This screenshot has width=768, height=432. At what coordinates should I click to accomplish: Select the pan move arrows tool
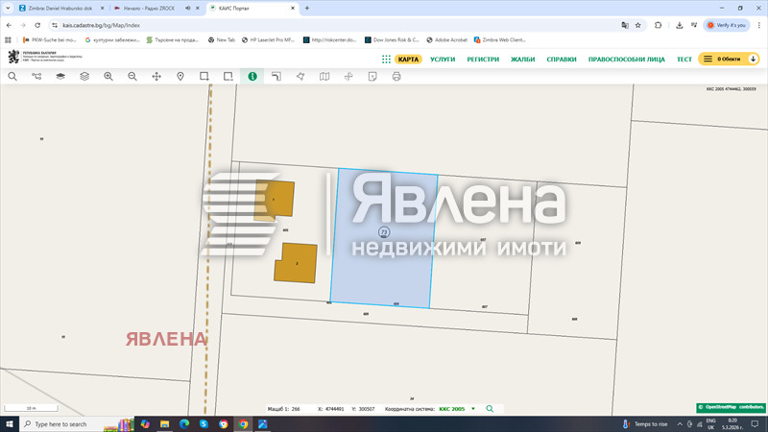(156, 76)
